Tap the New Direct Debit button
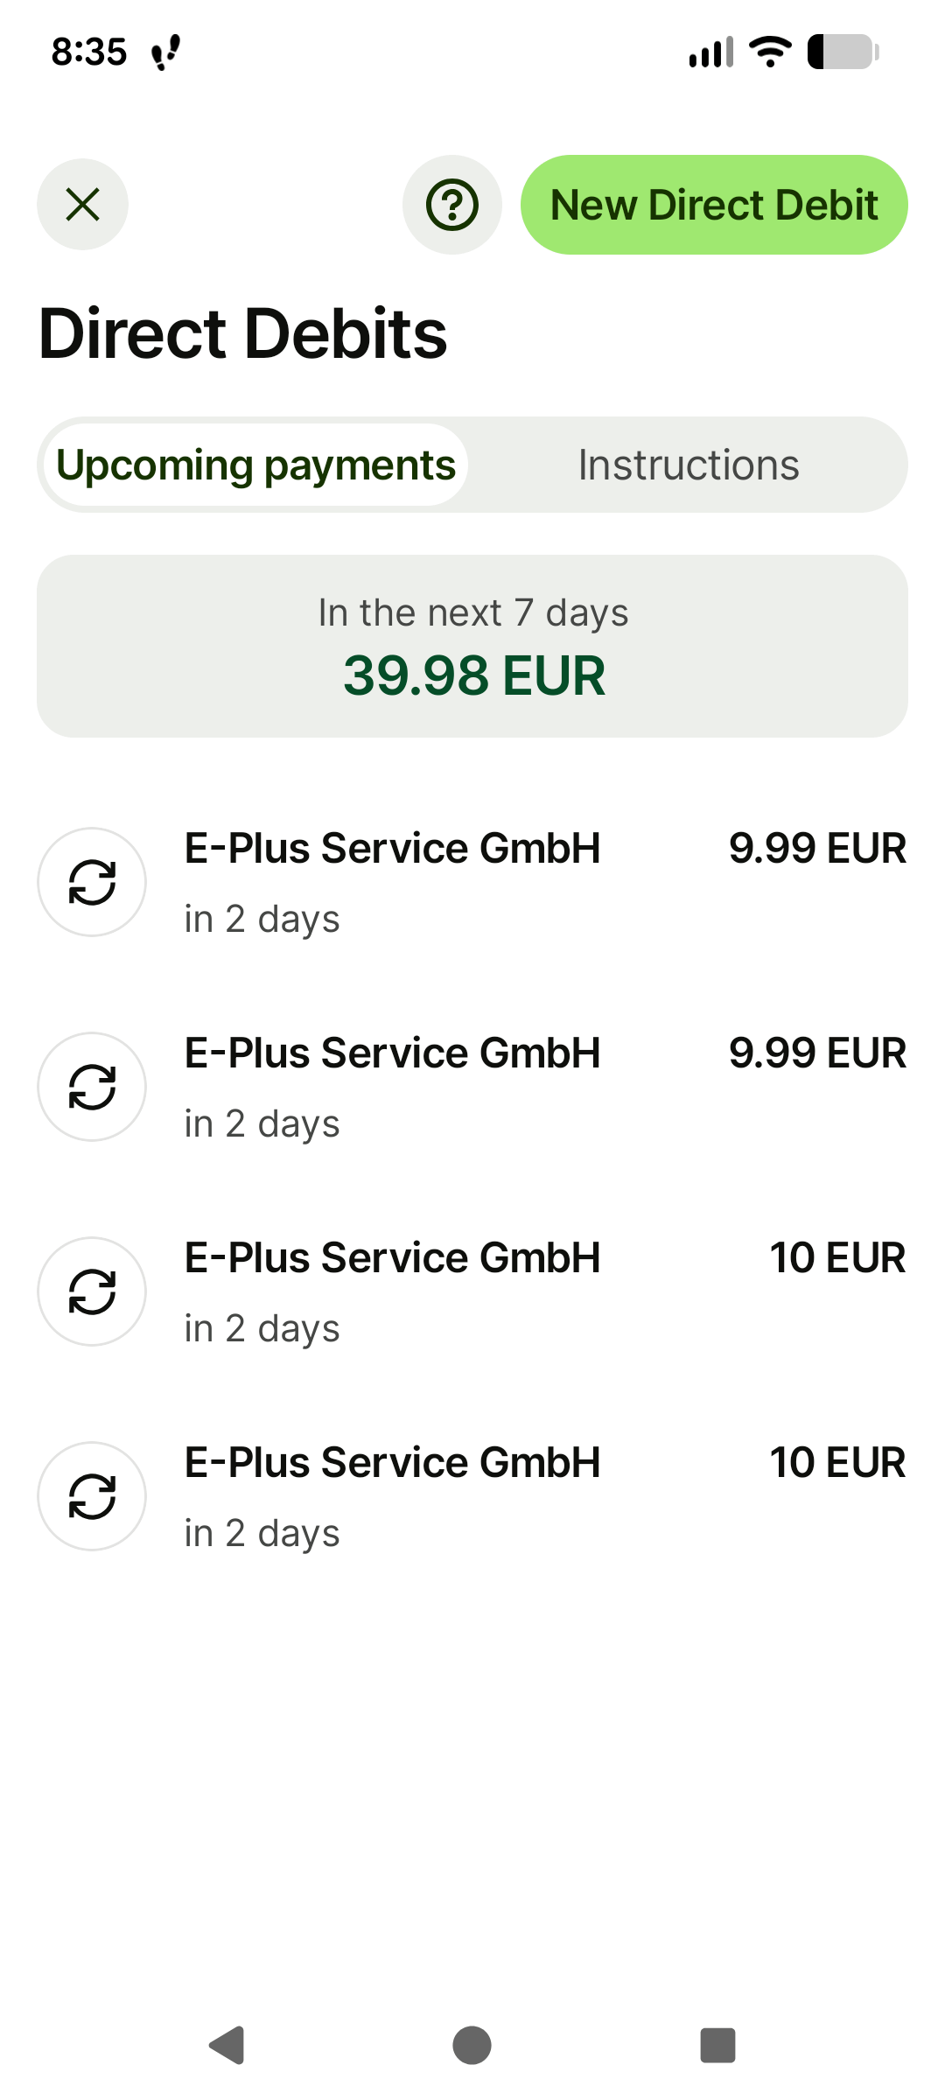 pyautogui.click(x=714, y=205)
